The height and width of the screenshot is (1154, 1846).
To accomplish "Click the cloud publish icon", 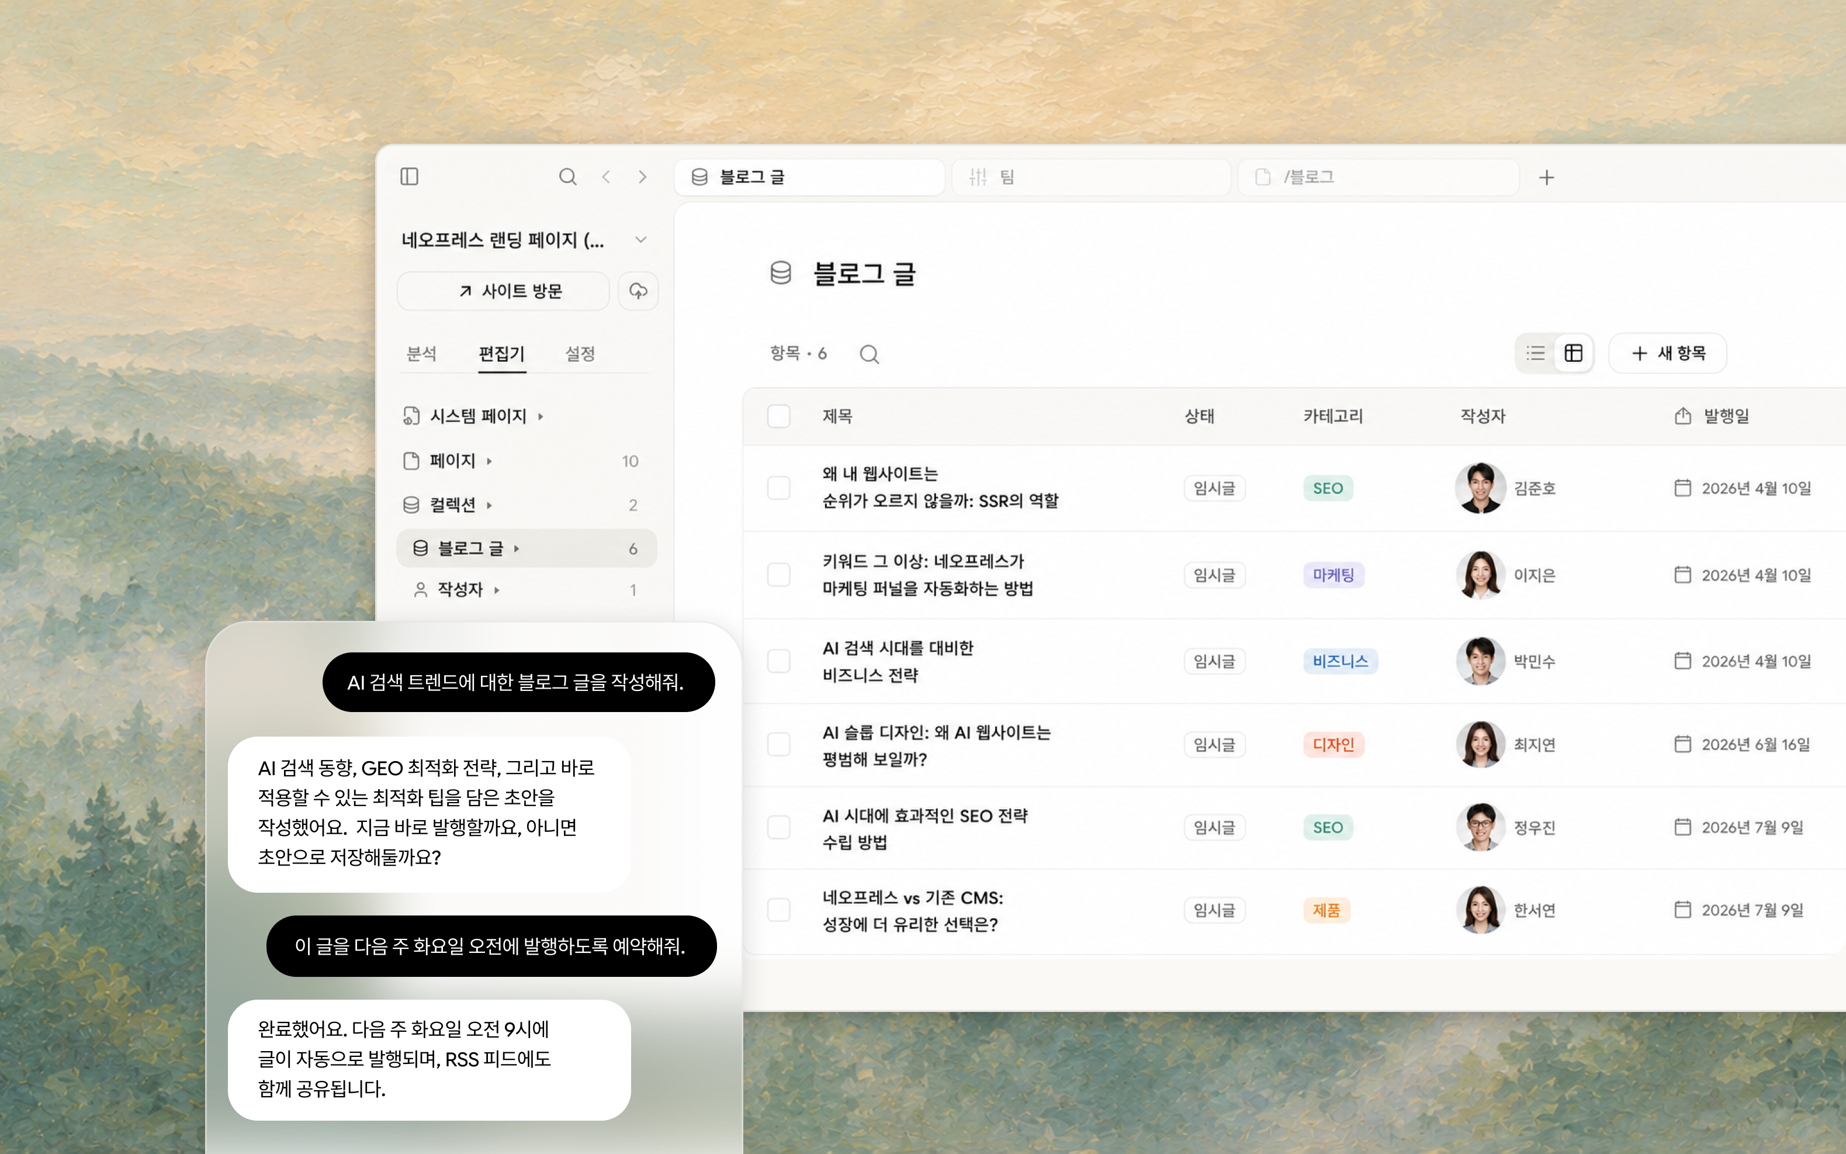I will tap(639, 291).
